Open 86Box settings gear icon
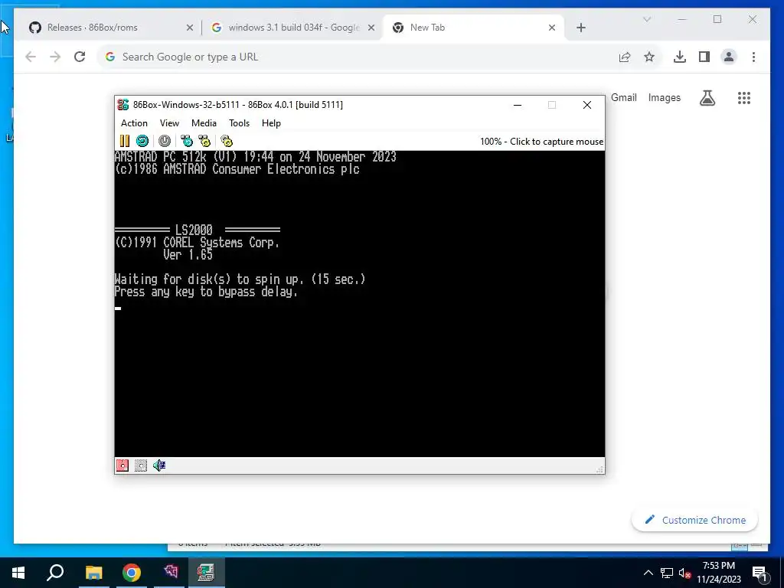This screenshot has width=784, height=588. (x=227, y=141)
